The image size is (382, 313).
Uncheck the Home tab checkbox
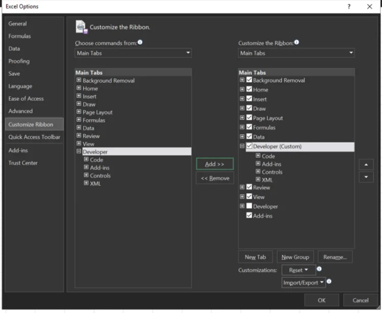(249, 89)
